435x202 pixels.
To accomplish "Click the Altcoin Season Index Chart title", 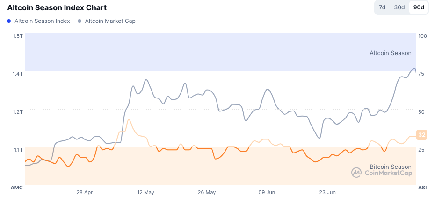I will click(x=57, y=8).
